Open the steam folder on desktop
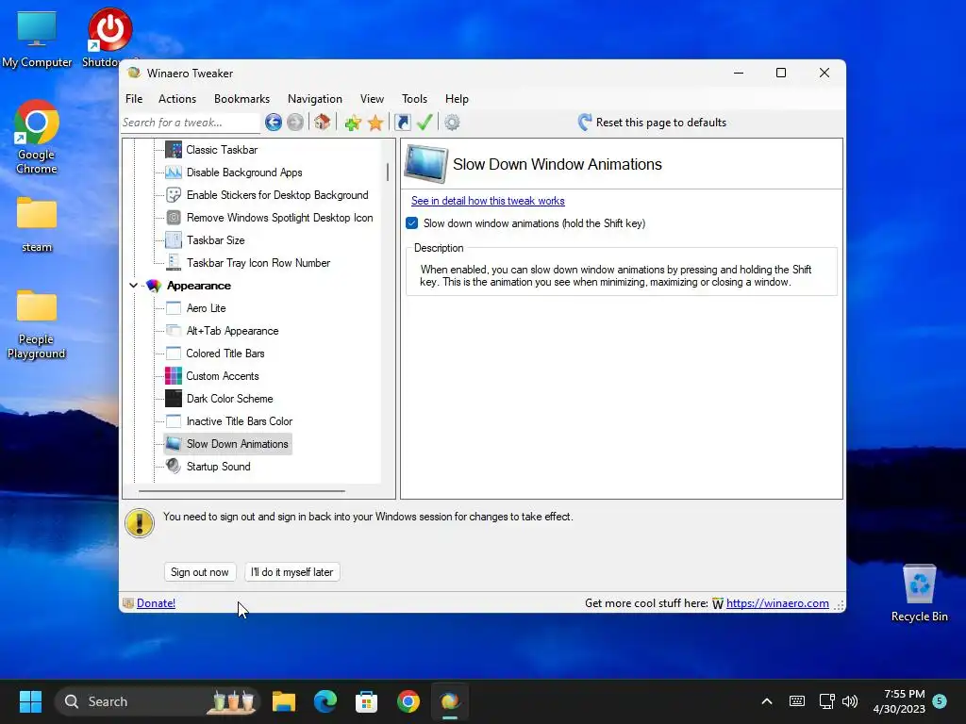The image size is (966, 724). click(x=37, y=224)
